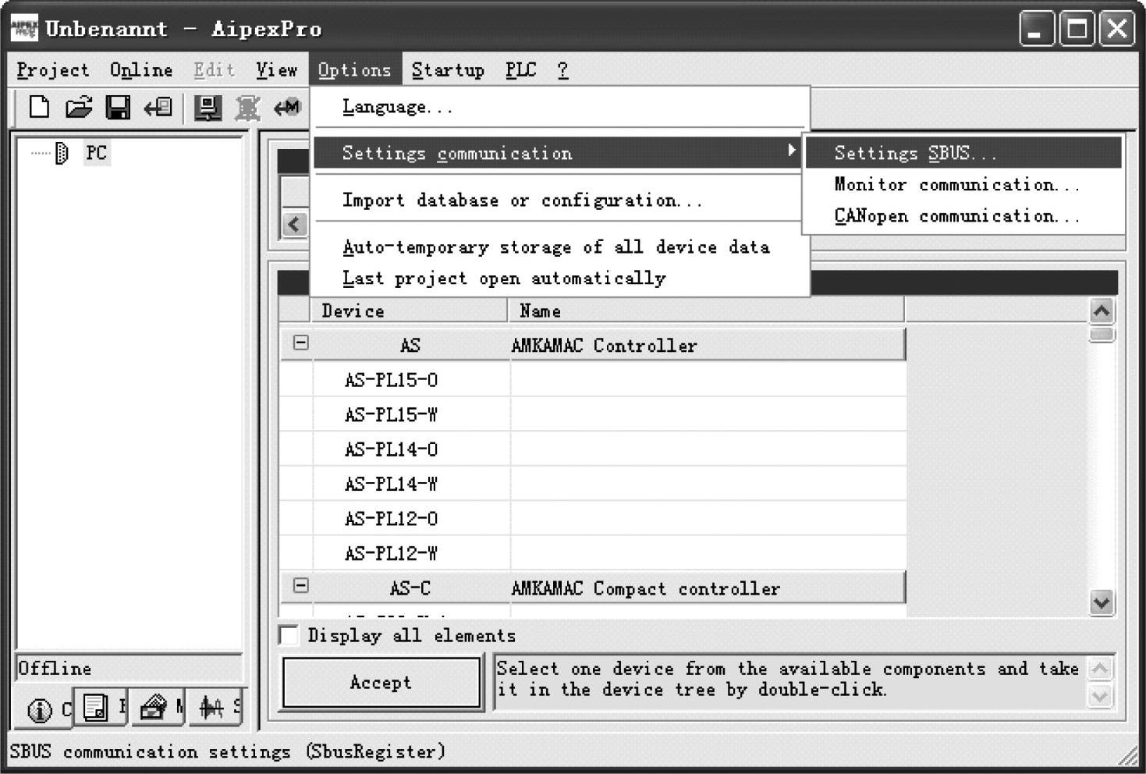Enable the Display all elements checkbox
Viewport: 1146px width, 774px height.
click(289, 635)
